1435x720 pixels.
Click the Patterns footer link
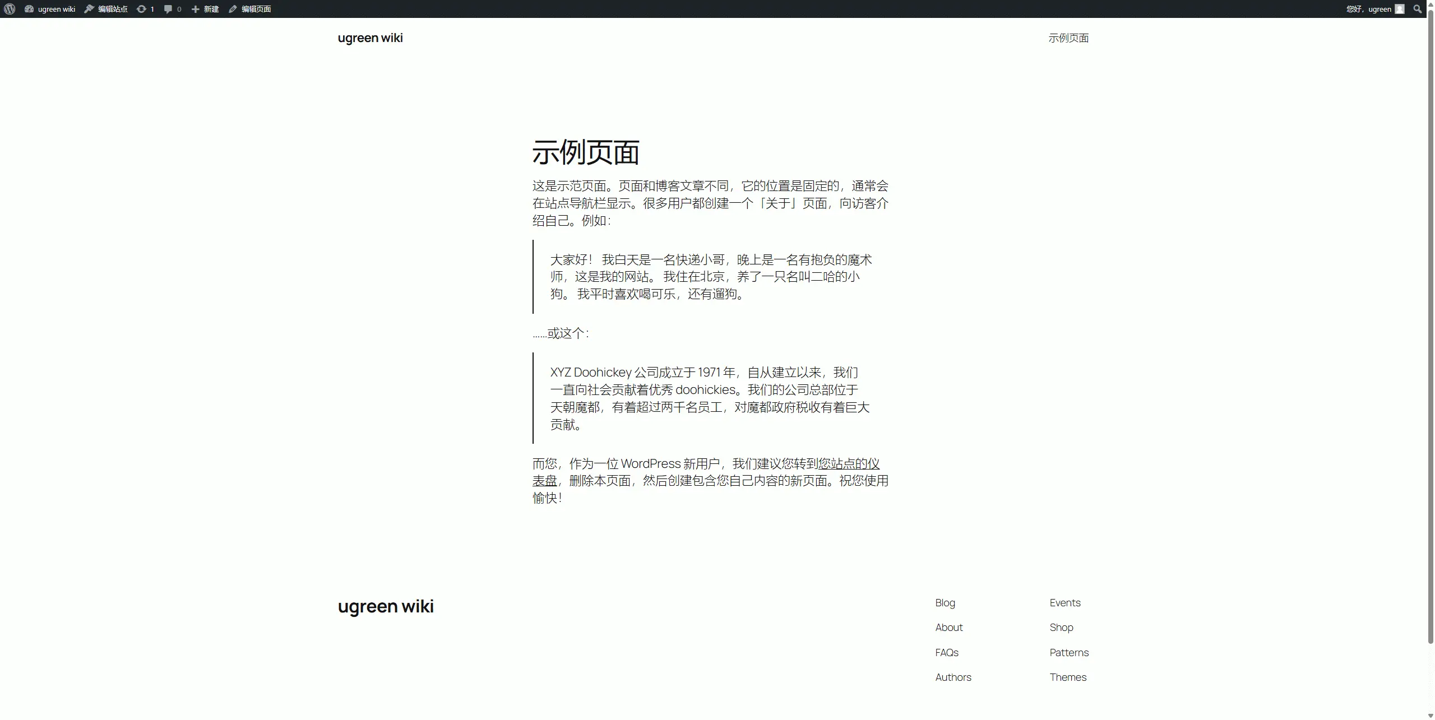point(1068,652)
